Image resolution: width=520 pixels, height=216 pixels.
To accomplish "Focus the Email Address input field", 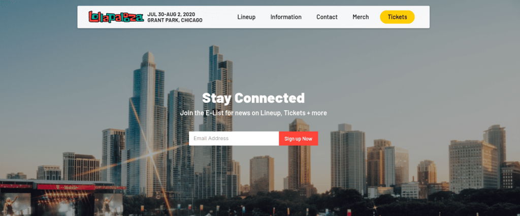I will coord(234,139).
